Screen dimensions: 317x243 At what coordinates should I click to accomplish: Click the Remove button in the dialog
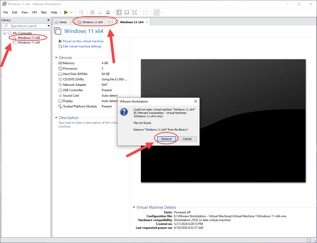(x=166, y=139)
